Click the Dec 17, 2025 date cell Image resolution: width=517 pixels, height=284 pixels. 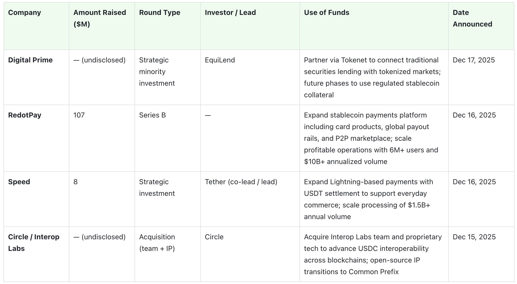(473, 60)
